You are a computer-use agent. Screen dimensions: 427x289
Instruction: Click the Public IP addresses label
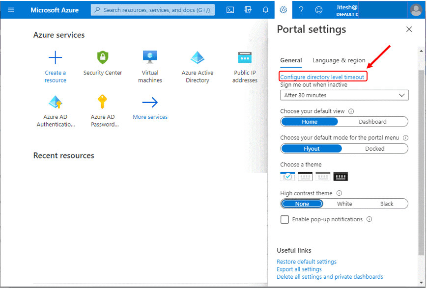(245, 77)
